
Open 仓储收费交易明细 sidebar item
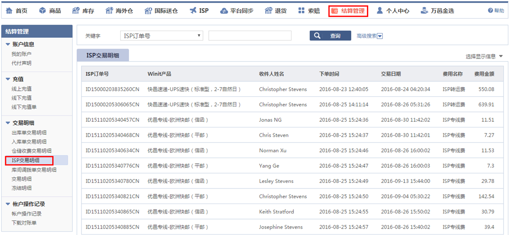coord(31,151)
